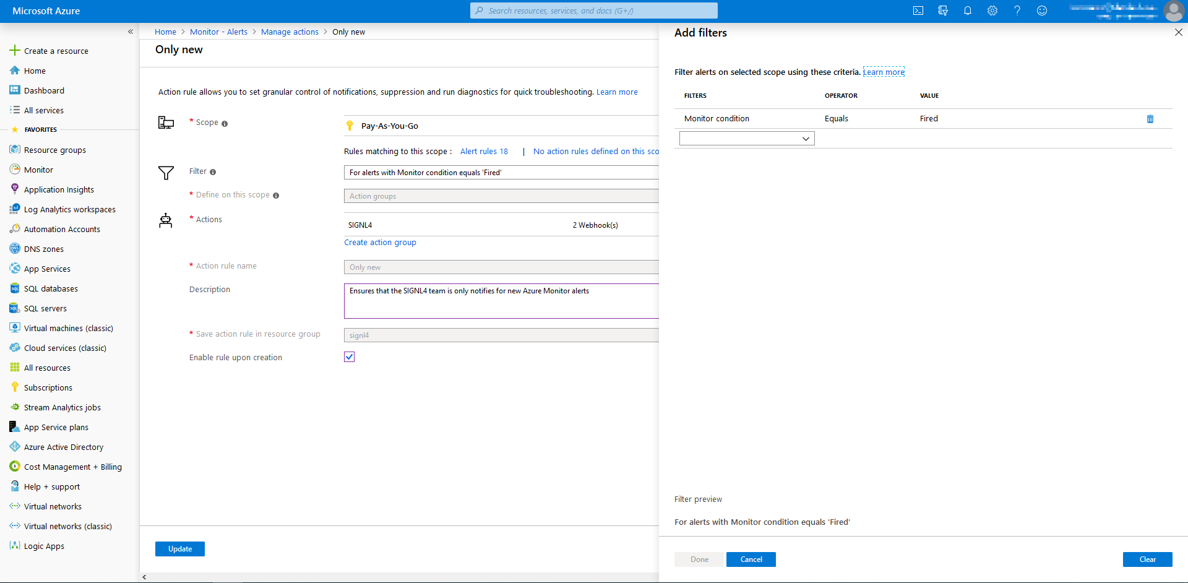Viewport: 1188px width, 583px height.
Task: Click Clear button in Add filters
Action: (x=1148, y=559)
